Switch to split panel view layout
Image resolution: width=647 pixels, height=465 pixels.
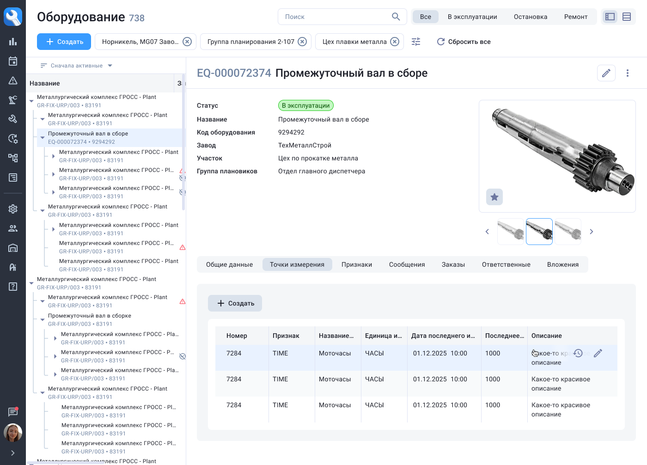click(x=610, y=17)
